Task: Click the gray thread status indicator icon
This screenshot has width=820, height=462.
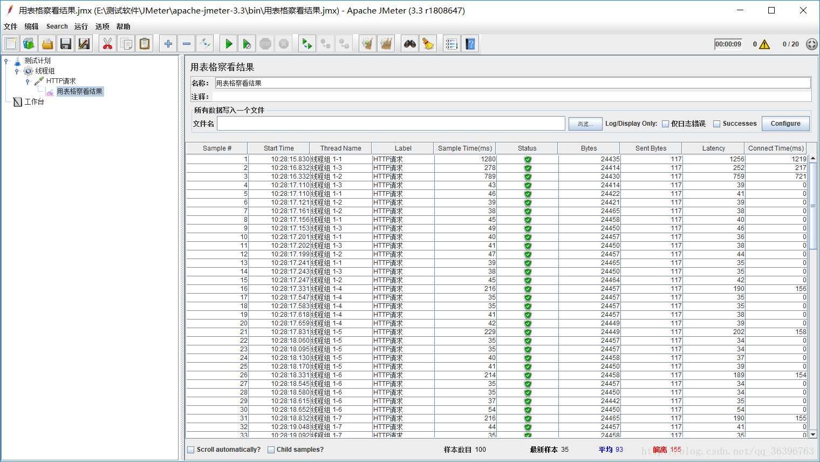Action: (811, 44)
